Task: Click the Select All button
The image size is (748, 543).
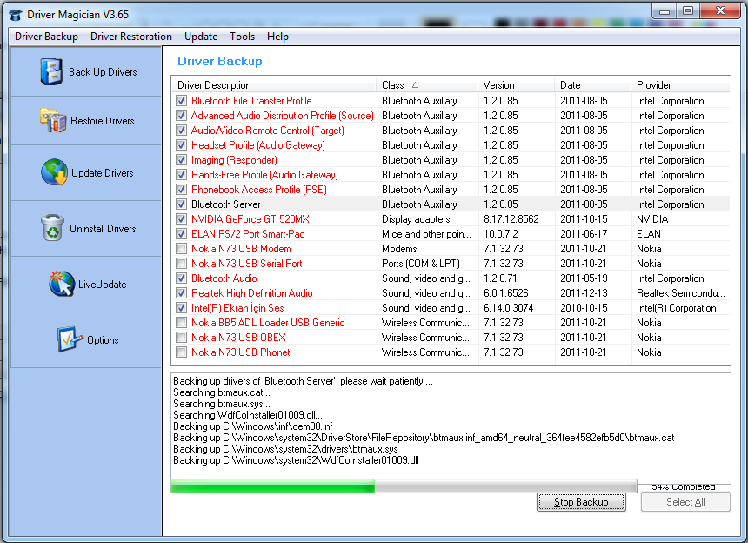Action: click(x=685, y=502)
